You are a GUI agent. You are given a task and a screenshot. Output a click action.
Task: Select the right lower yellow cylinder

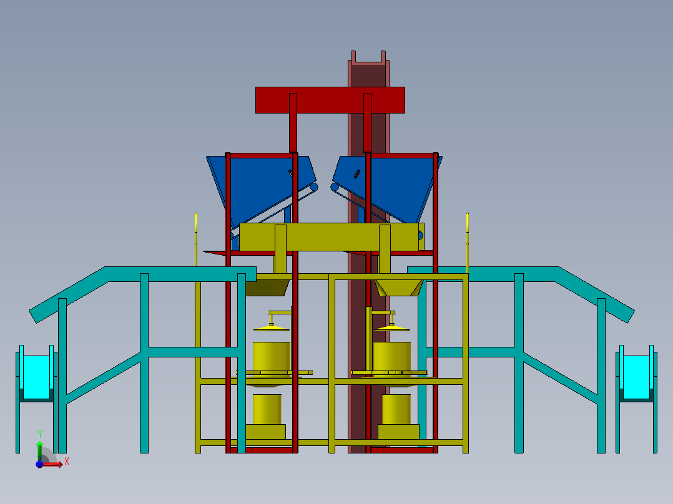click(396, 409)
